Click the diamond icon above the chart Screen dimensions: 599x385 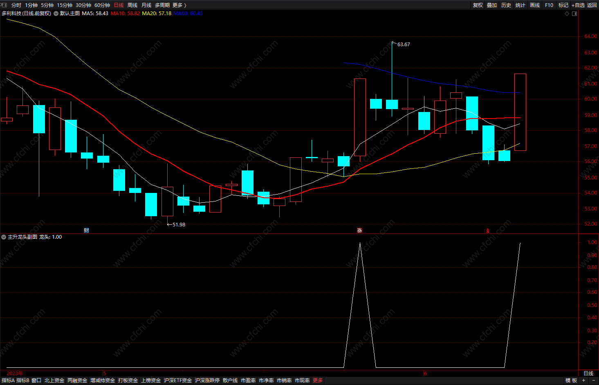(567, 13)
